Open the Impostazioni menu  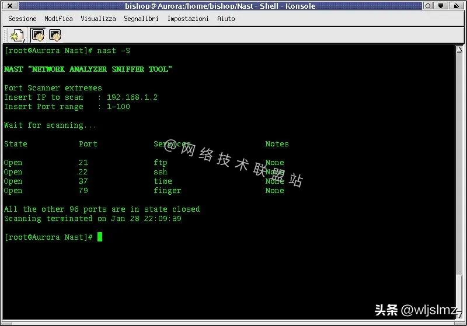coord(188,19)
